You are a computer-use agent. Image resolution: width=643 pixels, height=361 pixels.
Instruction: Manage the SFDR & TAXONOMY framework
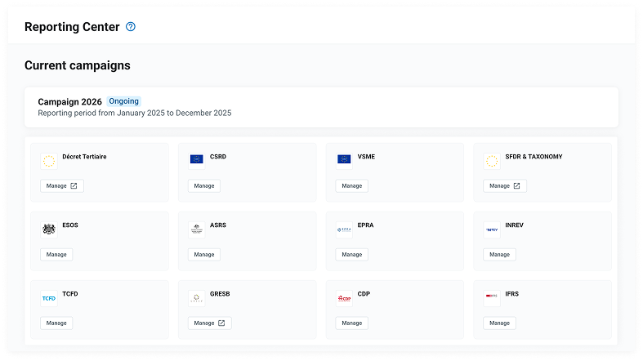[505, 185]
